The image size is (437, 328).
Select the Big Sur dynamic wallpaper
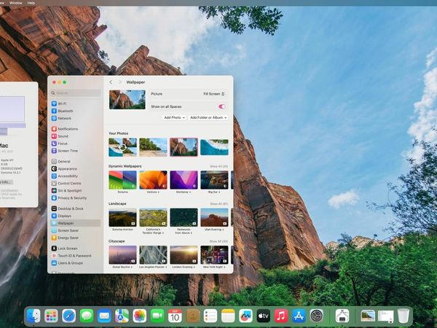214,180
